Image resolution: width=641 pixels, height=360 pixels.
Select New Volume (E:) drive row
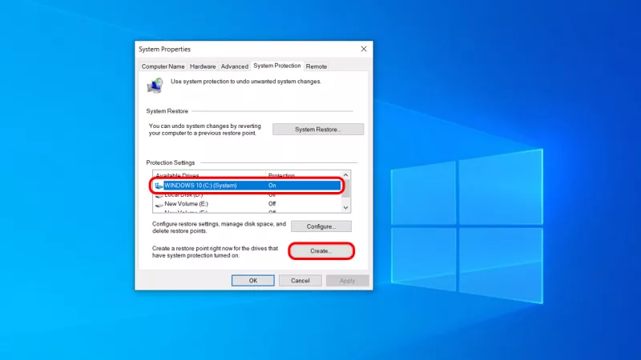(x=248, y=204)
